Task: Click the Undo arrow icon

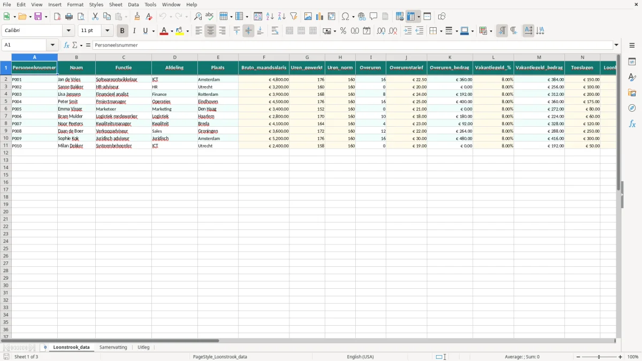Action: click(163, 17)
